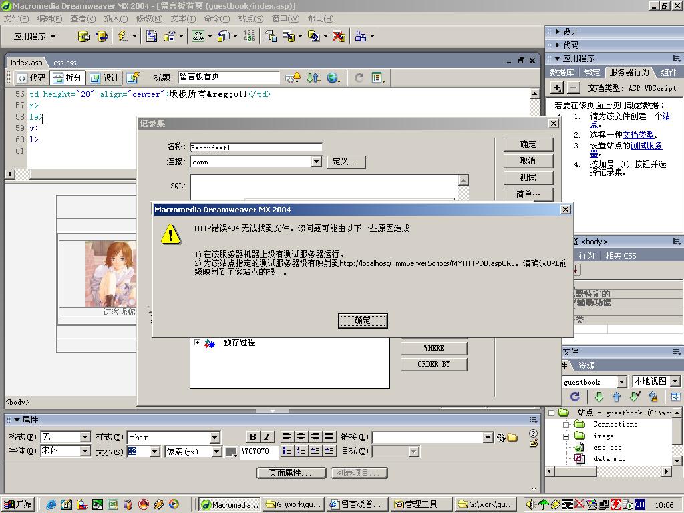Switch to the css.css document tab
This screenshot has width=684, height=513.
[65, 63]
